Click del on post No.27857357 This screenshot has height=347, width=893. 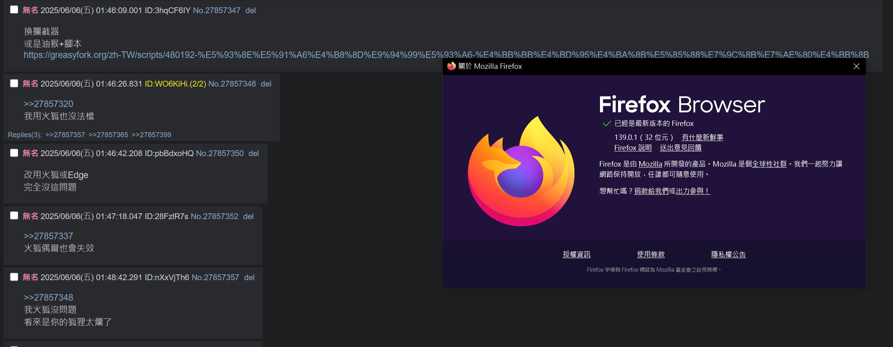[249, 277]
